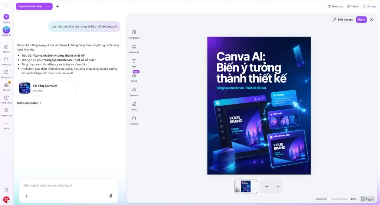The image size is (380, 205).
Task: Open the add page dropdown arrow
Action: point(278,186)
